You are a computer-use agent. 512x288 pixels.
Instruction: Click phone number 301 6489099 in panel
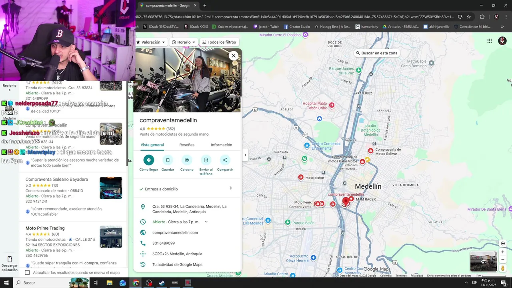(x=164, y=243)
